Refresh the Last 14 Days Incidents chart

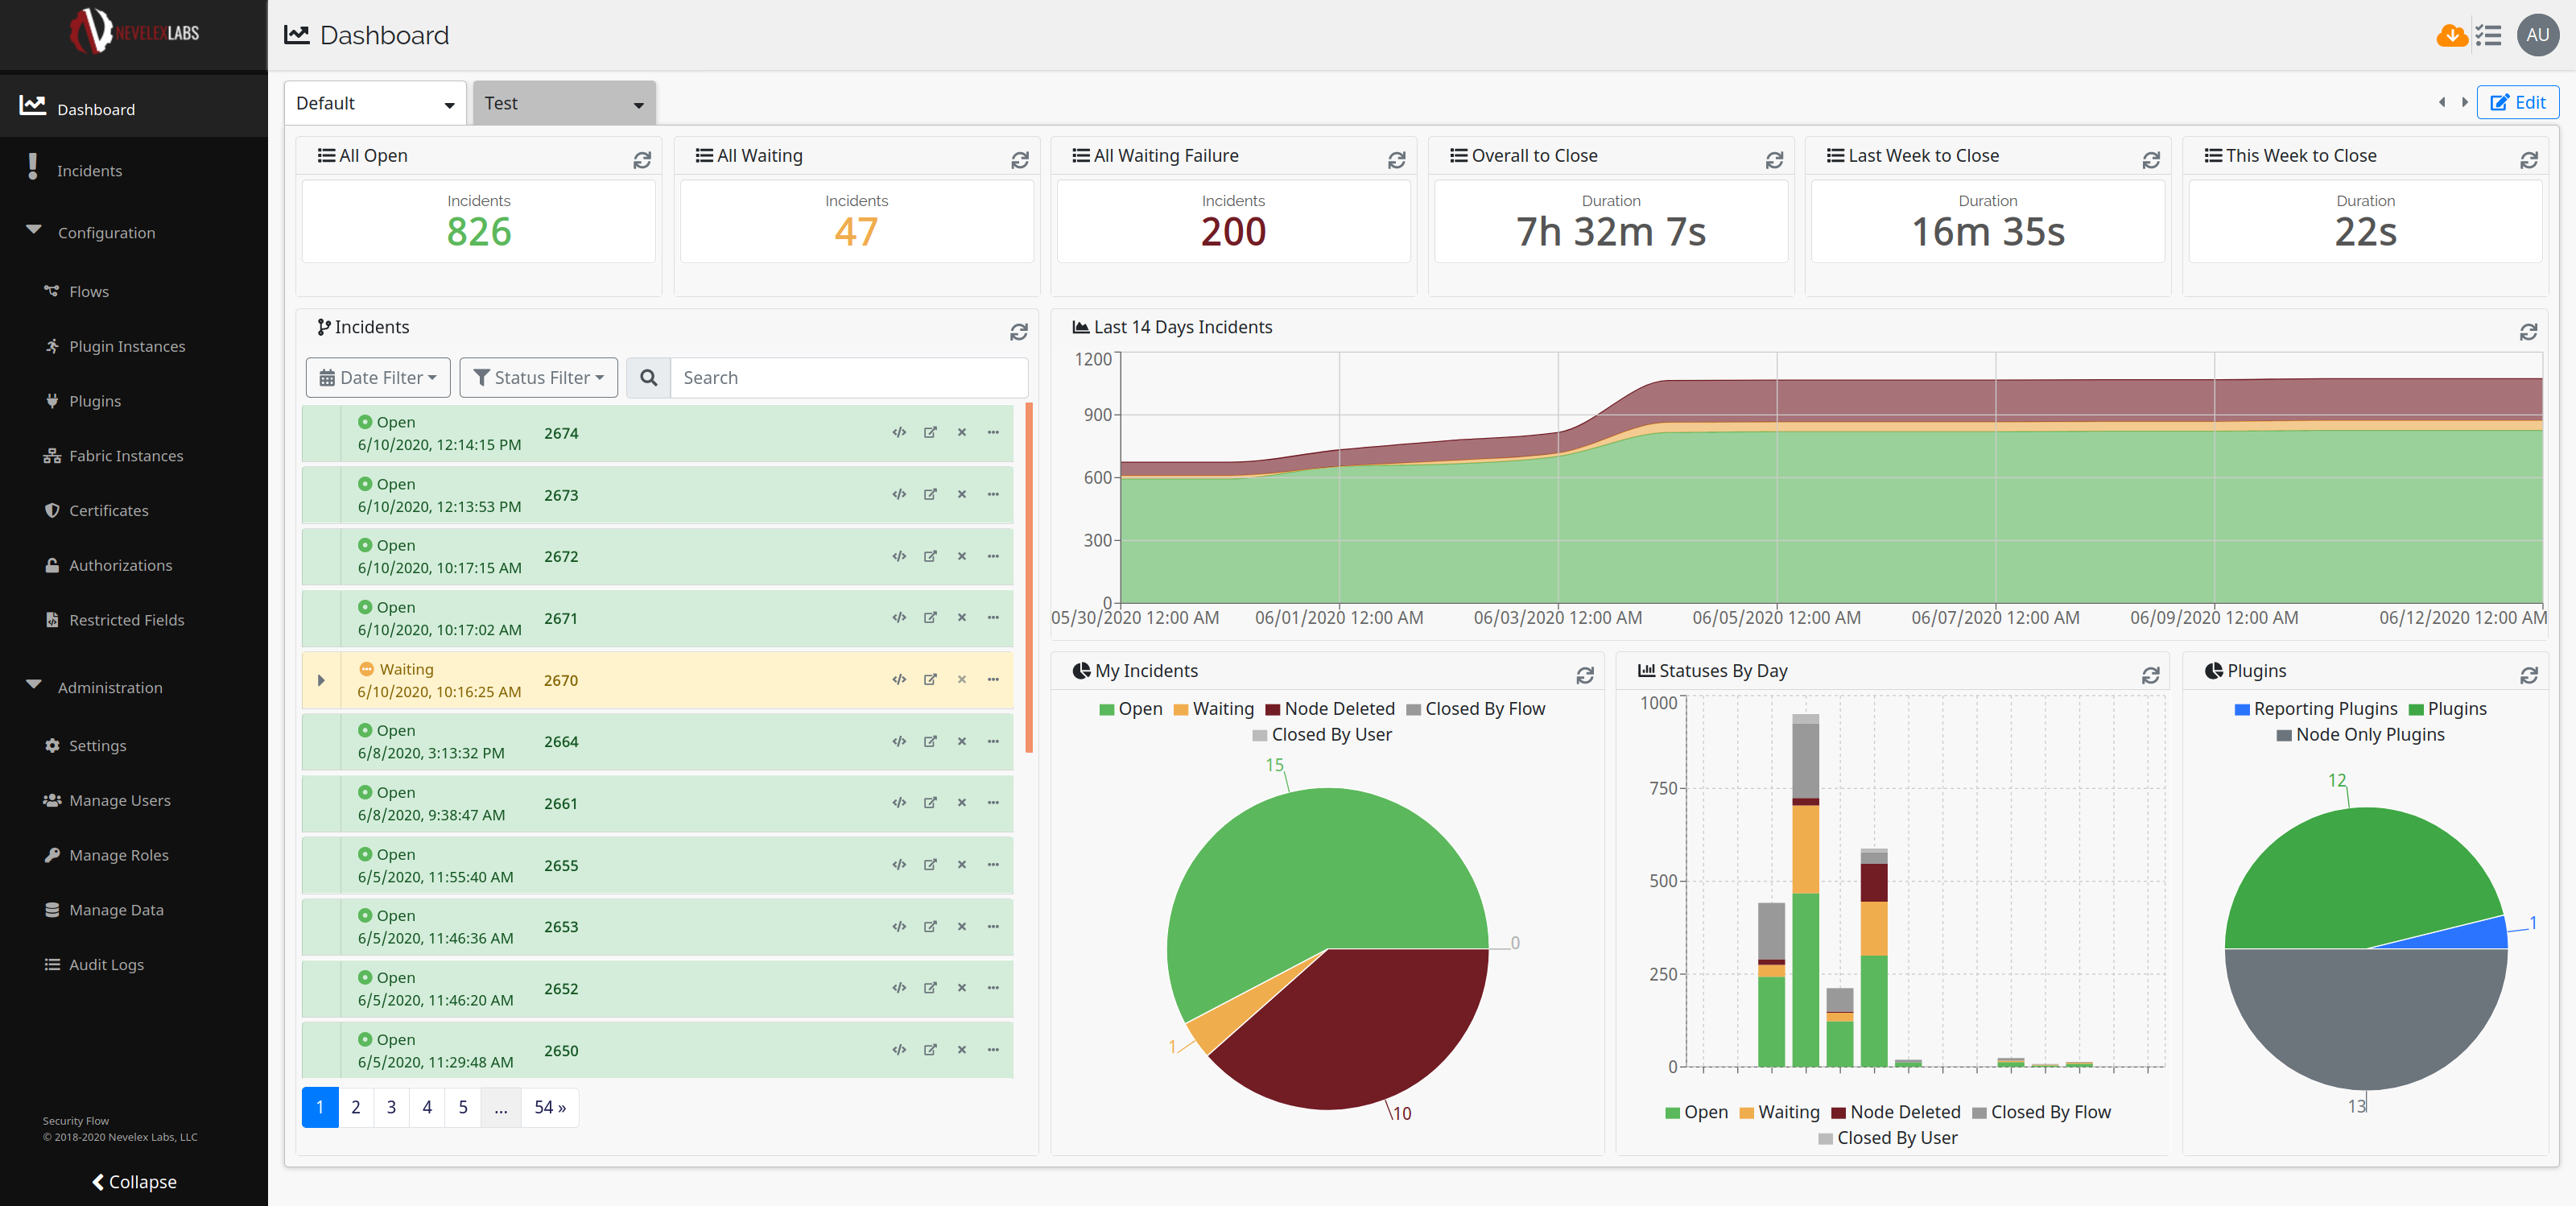coord(2528,332)
